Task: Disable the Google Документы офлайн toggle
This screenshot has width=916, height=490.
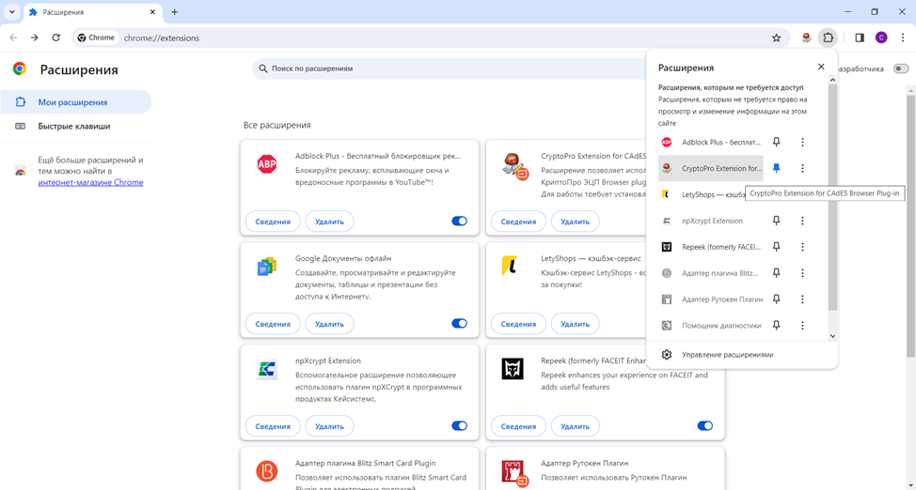Action: (459, 324)
